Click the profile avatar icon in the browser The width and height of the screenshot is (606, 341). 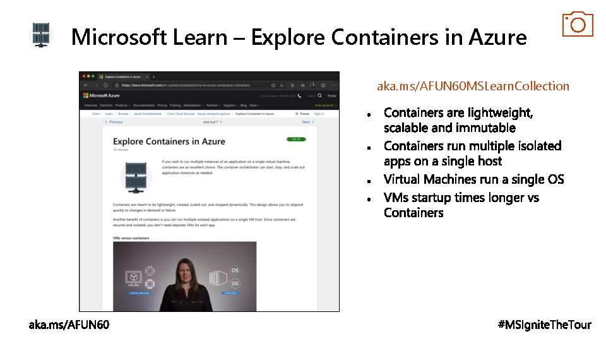coord(312,85)
